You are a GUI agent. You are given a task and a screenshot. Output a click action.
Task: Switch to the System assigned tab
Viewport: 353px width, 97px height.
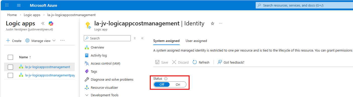tap(166, 41)
